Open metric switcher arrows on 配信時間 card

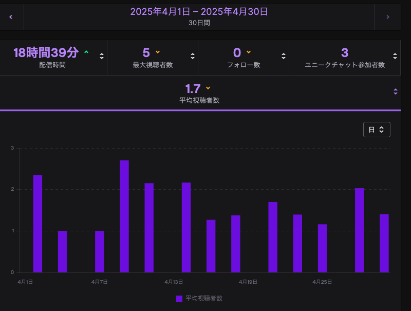(x=102, y=56)
